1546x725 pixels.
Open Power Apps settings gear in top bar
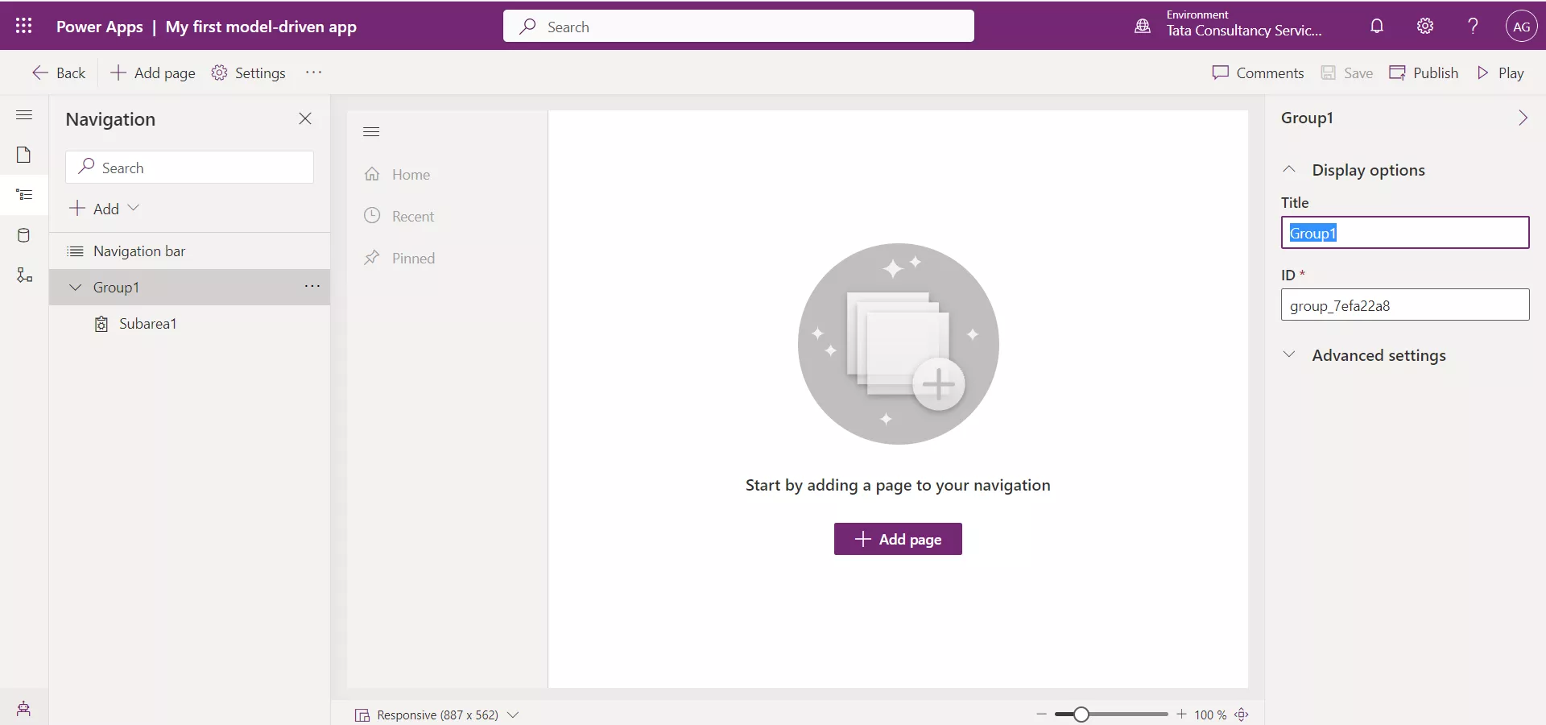(x=1425, y=26)
